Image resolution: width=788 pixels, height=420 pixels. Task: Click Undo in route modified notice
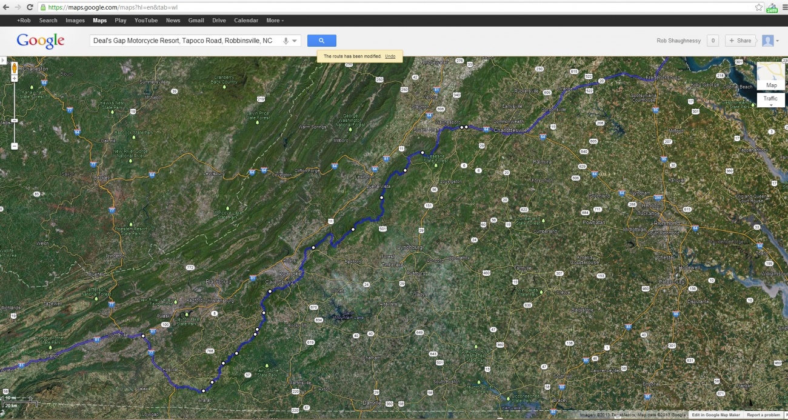[390, 56]
